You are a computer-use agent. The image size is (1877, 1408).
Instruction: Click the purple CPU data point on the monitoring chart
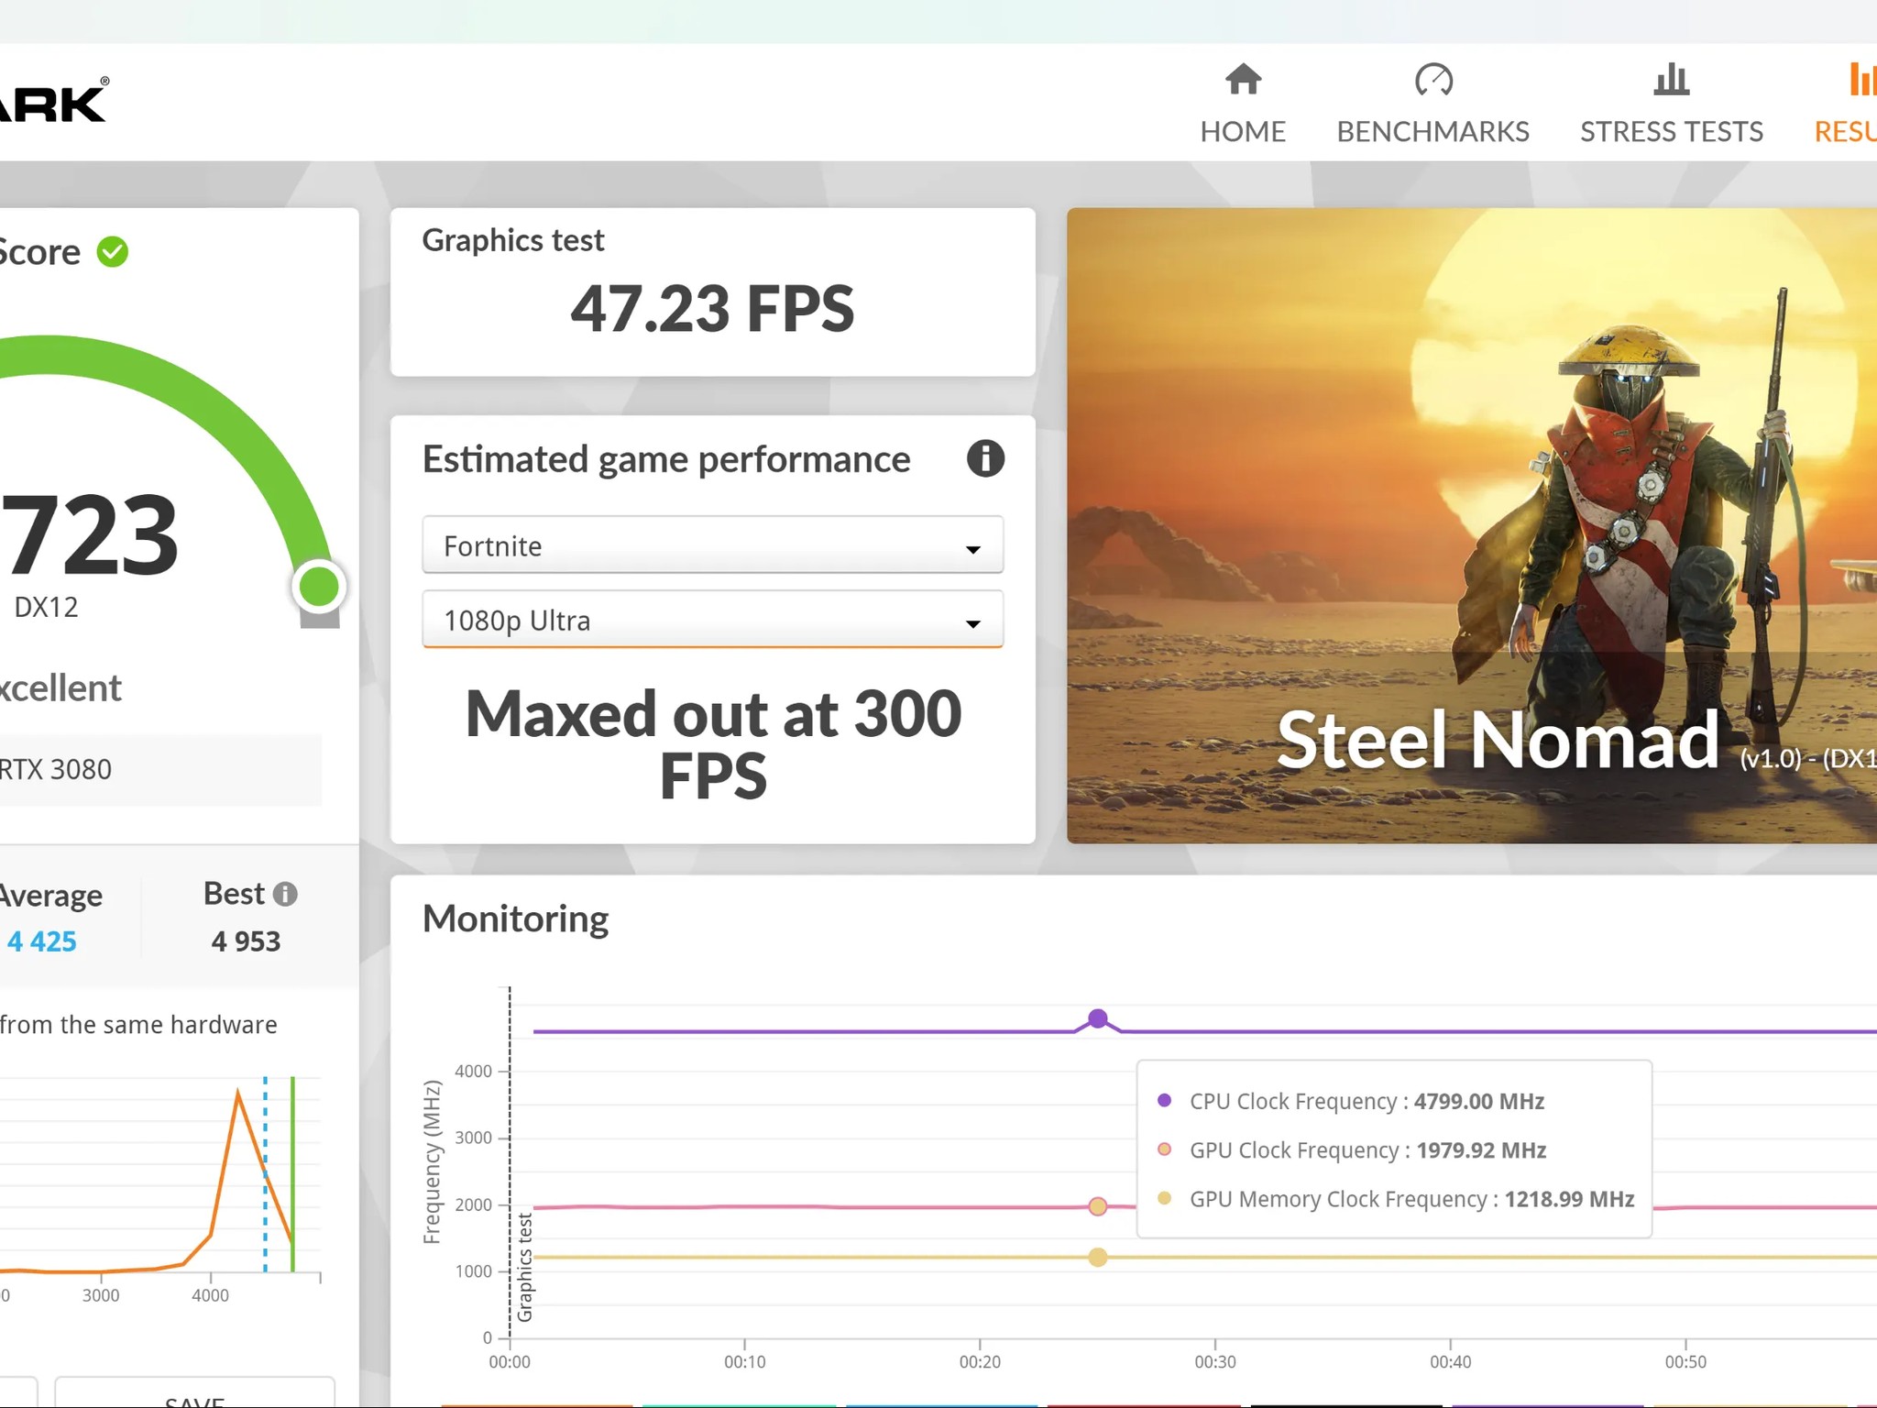(x=1097, y=1017)
